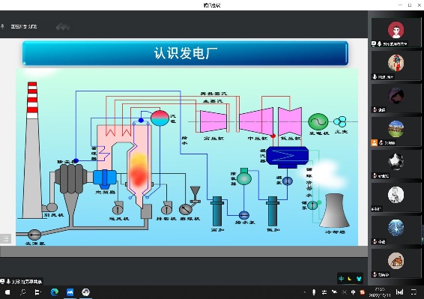Image resolution: width=424 pixels, height=299 pixels.
Task: Open Microsoft Edge from the taskbar
Action: coord(55,292)
